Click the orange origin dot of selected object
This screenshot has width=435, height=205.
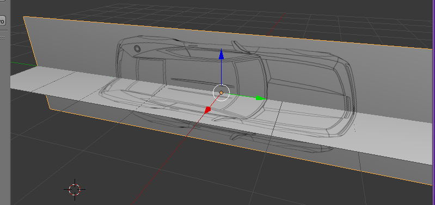221,93
